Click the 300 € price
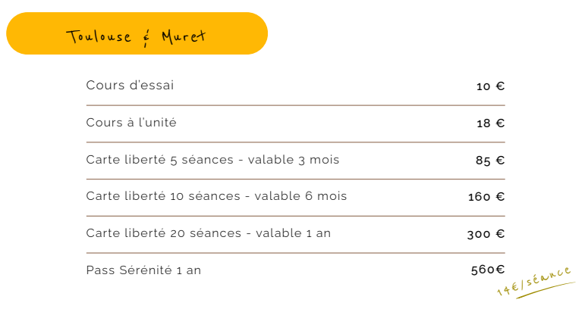Viewport: 588px width, 309px height. pos(486,234)
